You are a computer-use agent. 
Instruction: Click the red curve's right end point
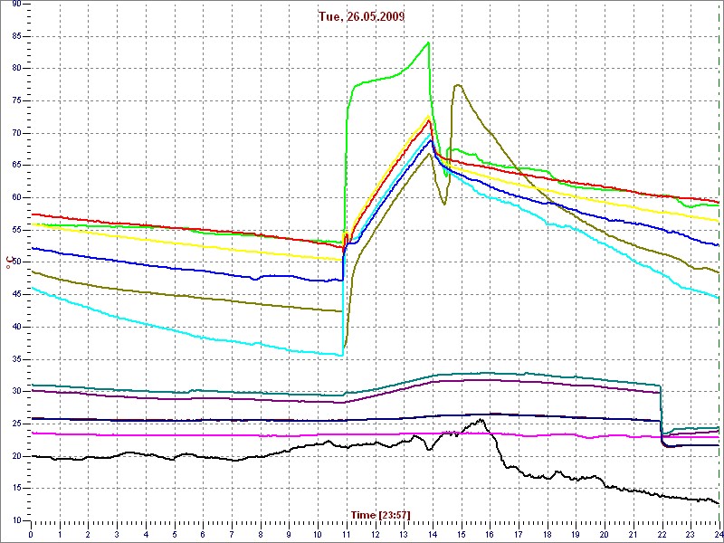coord(719,203)
